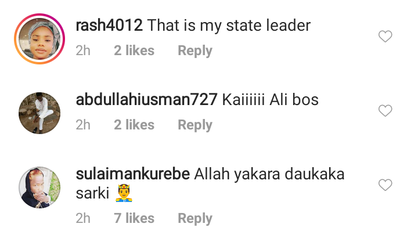This screenshot has width=418, height=249.
Task: Reply to rash4012's state leader comment
Action: 195,50
